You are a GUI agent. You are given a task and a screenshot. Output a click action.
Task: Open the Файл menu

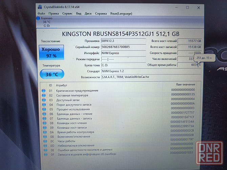pos(41,14)
